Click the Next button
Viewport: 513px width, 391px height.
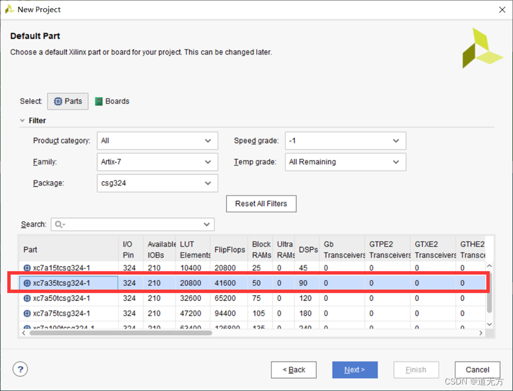click(x=355, y=370)
